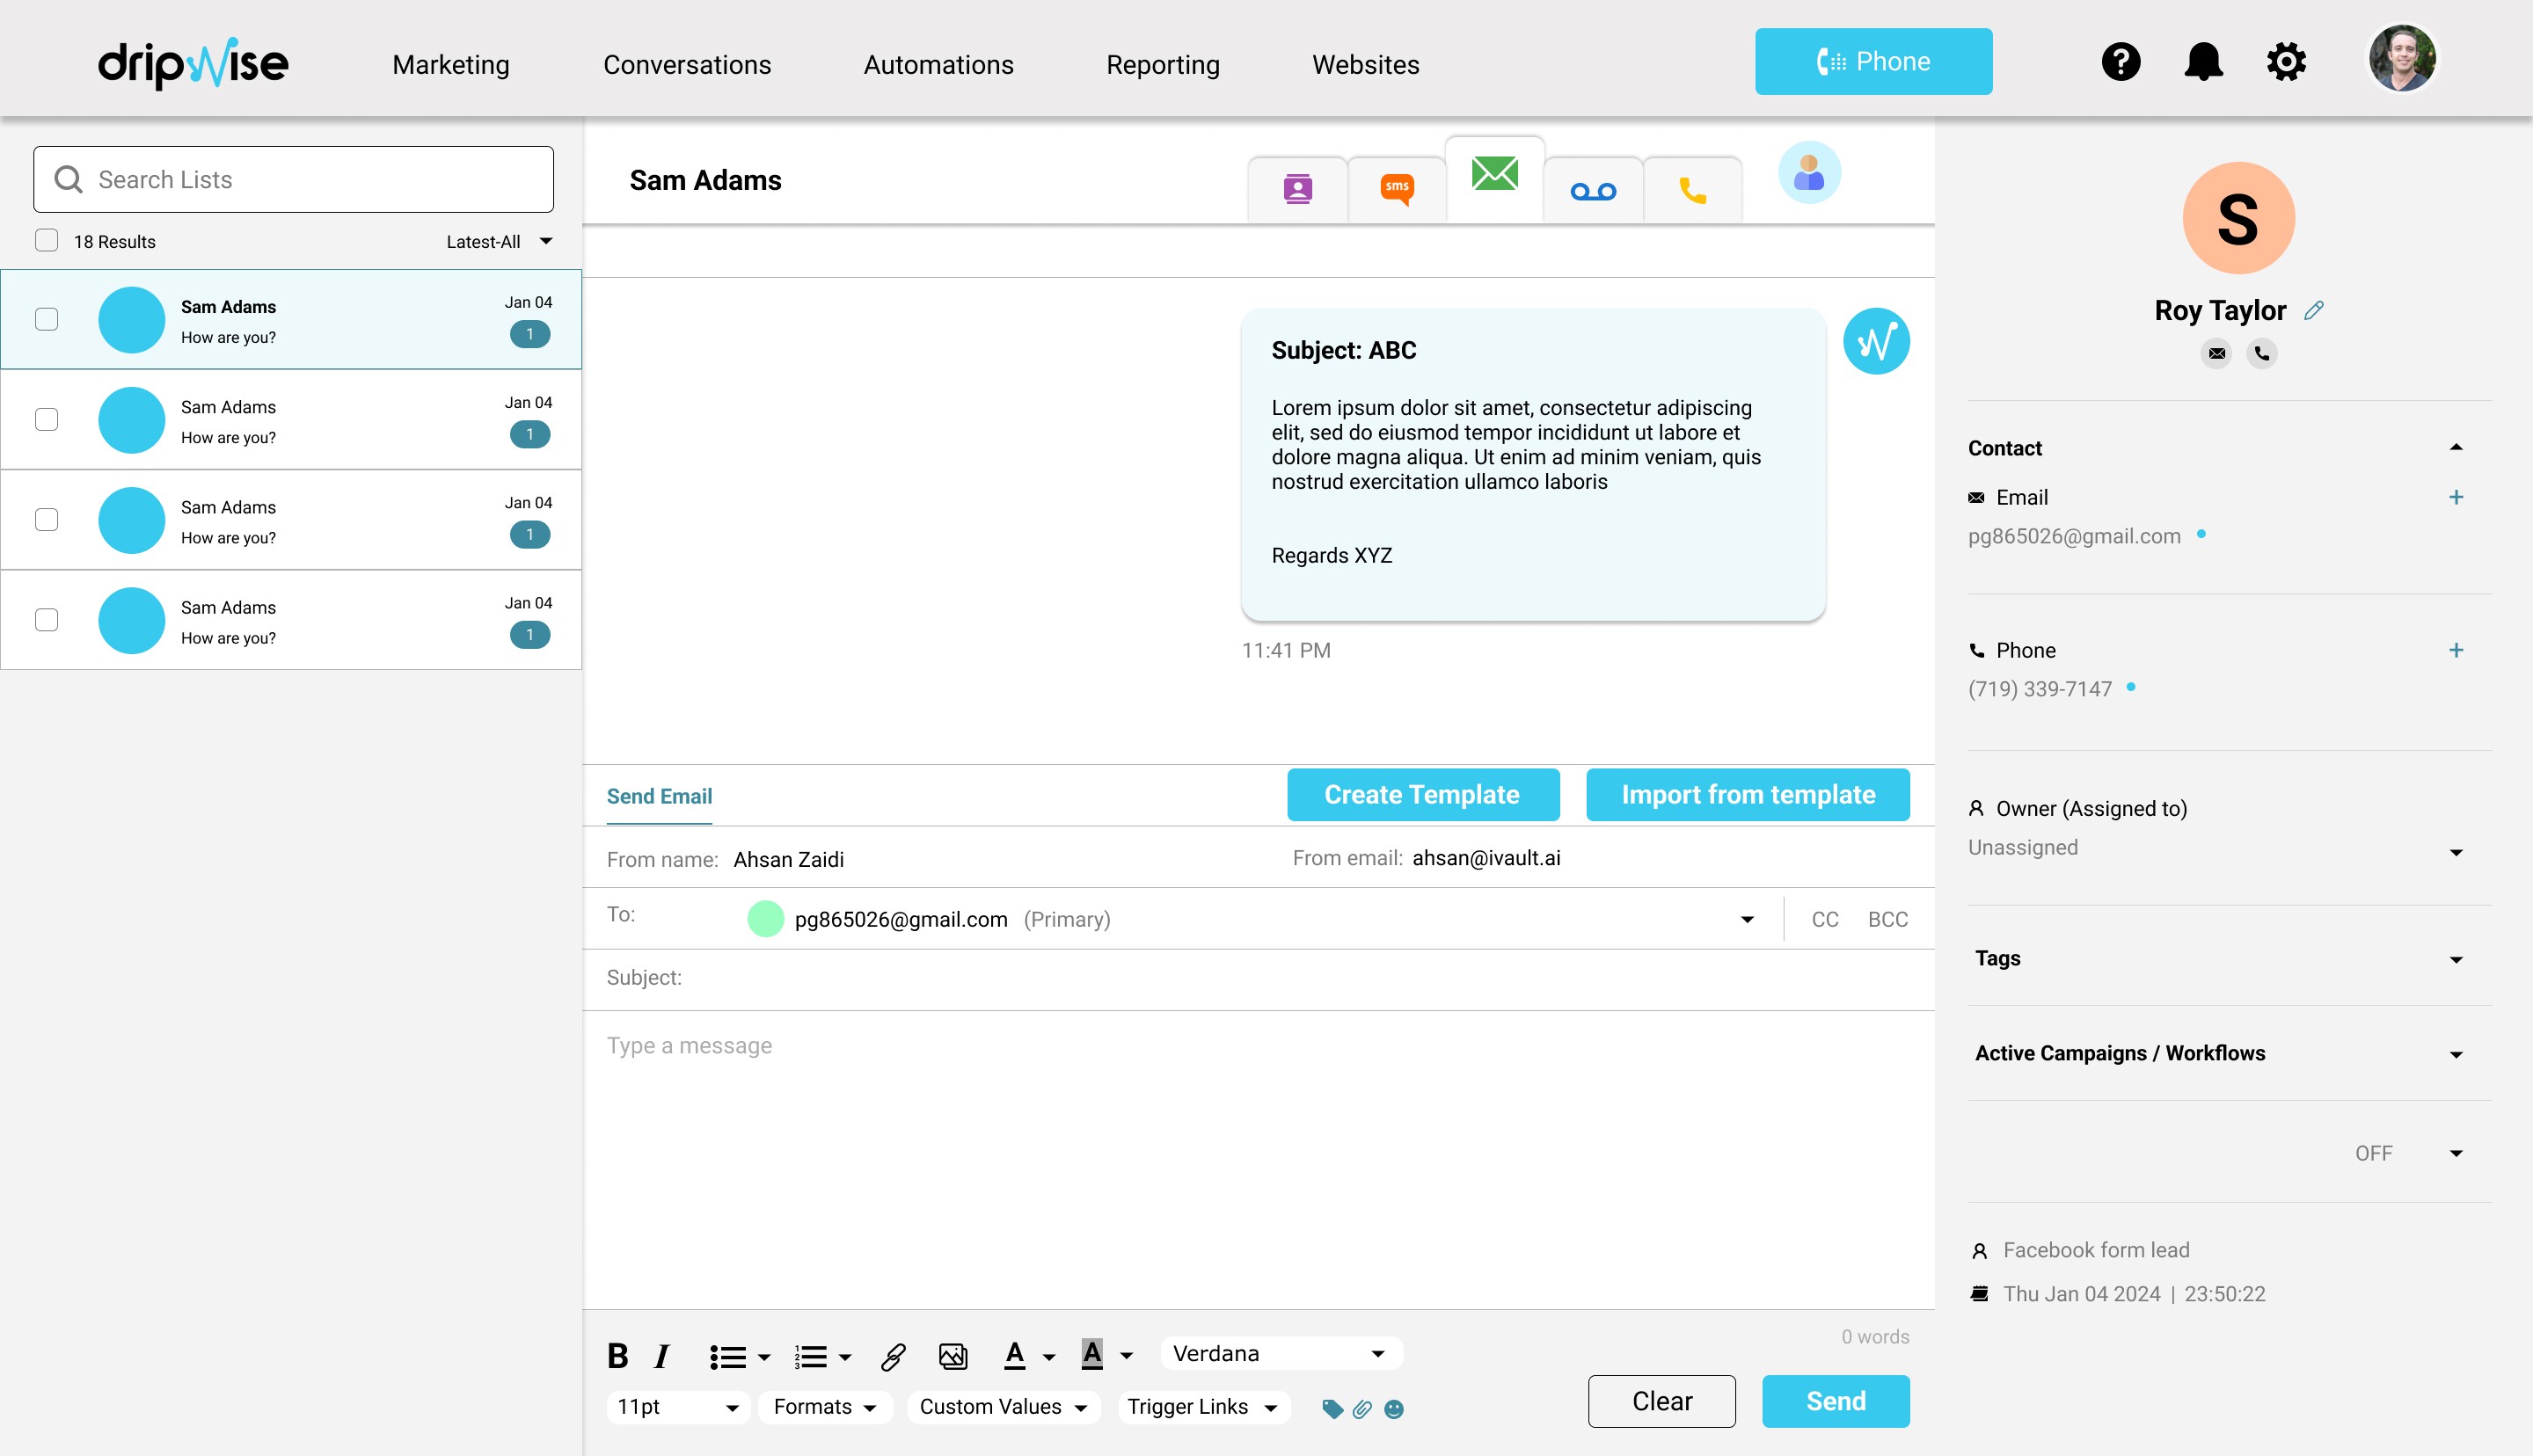Open the text color picker A icon
Viewport: 2533px width, 1456px height.
(x=1015, y=1355)
